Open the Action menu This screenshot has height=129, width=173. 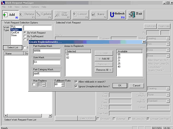(25, 7)
